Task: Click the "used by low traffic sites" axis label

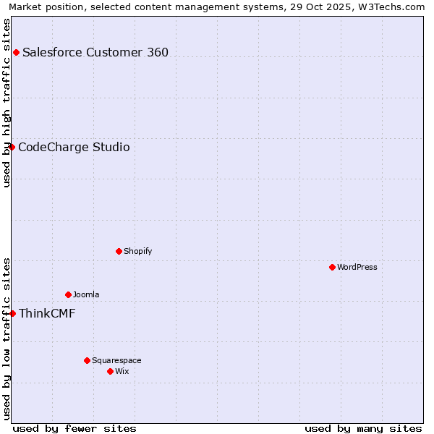Action: (7, 338)
